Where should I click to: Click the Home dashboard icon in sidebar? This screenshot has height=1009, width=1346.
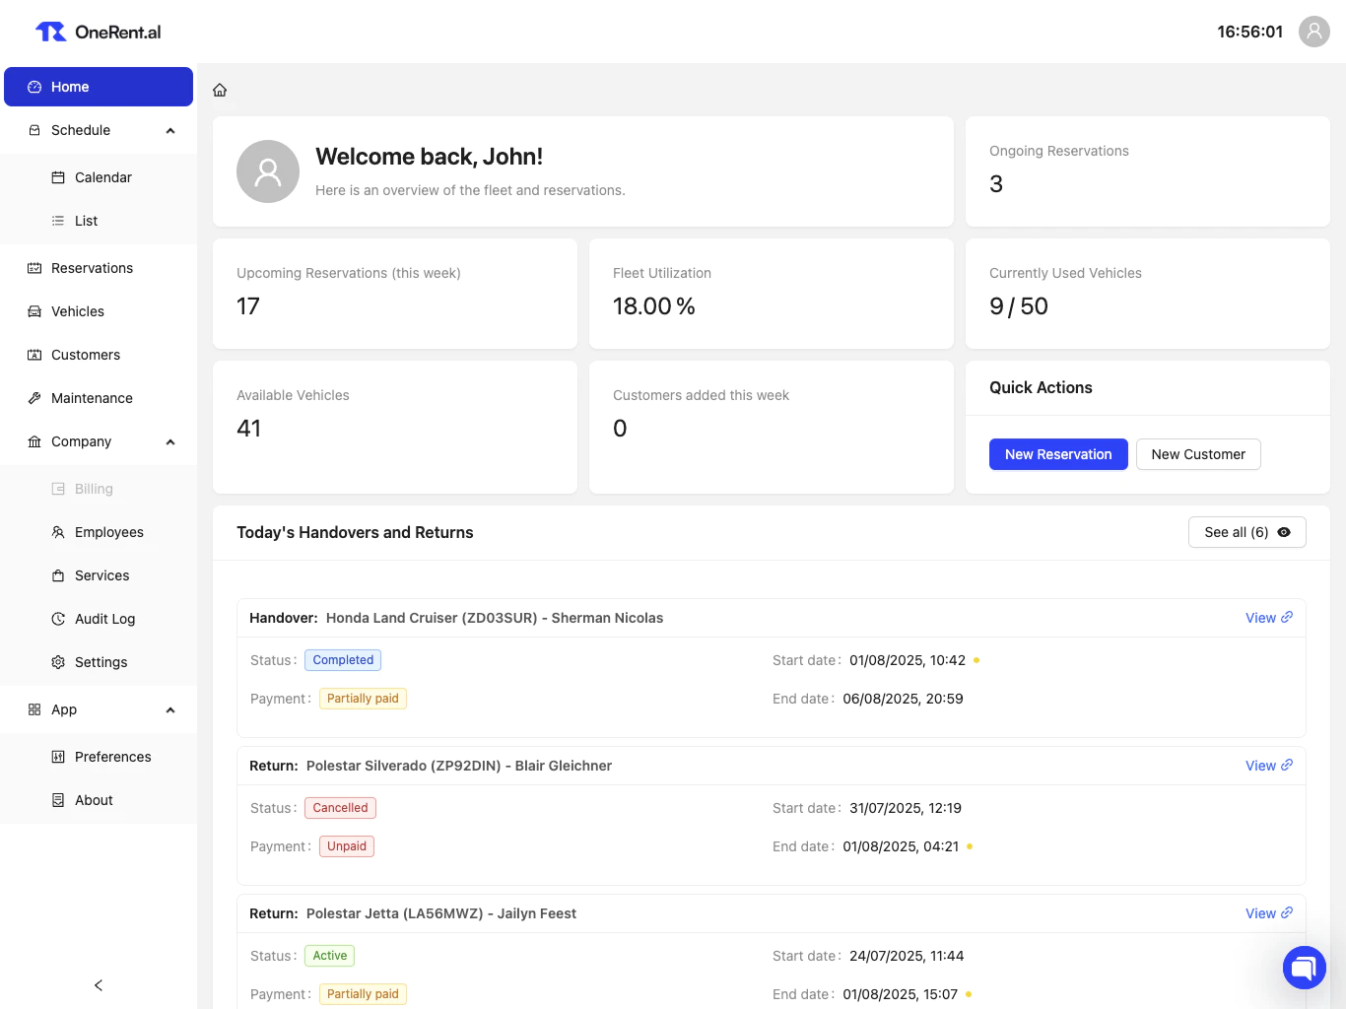(x=34, y=87)
